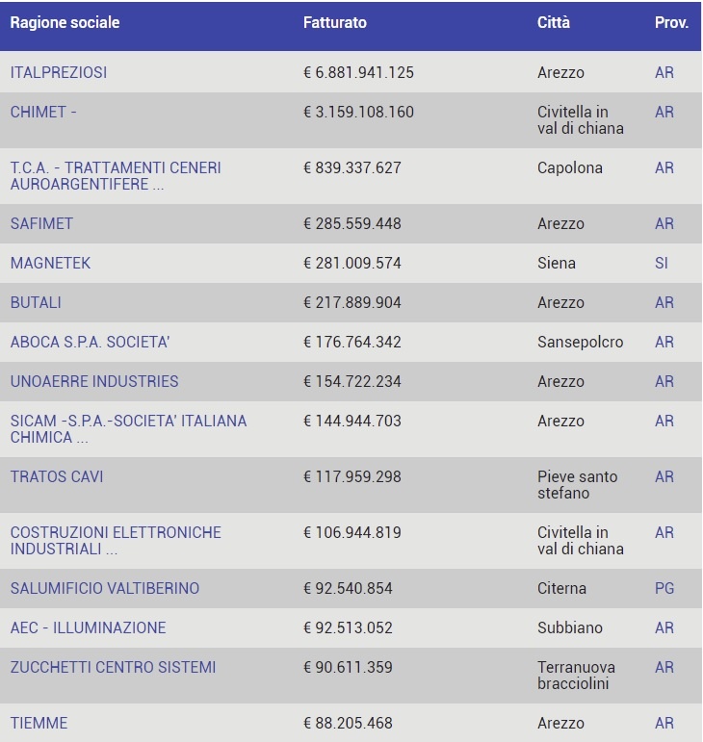
Task: Click the SI province link for MAGNETEK
Action: tap(662, 263)
